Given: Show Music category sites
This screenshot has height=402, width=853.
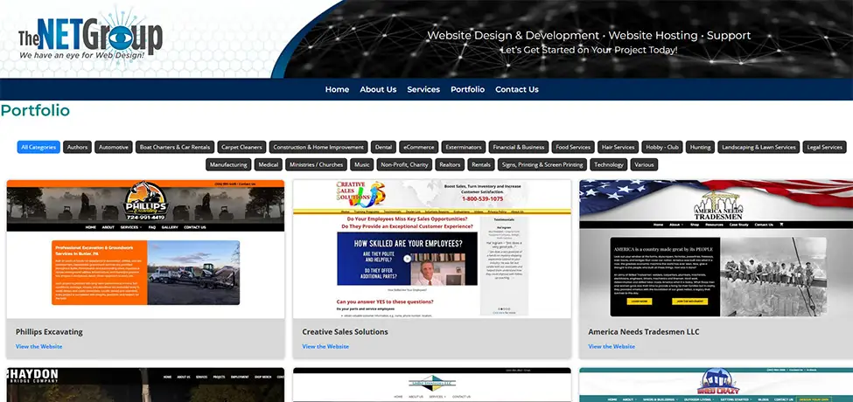Looking at the screenshot, I should pos(362,164).
